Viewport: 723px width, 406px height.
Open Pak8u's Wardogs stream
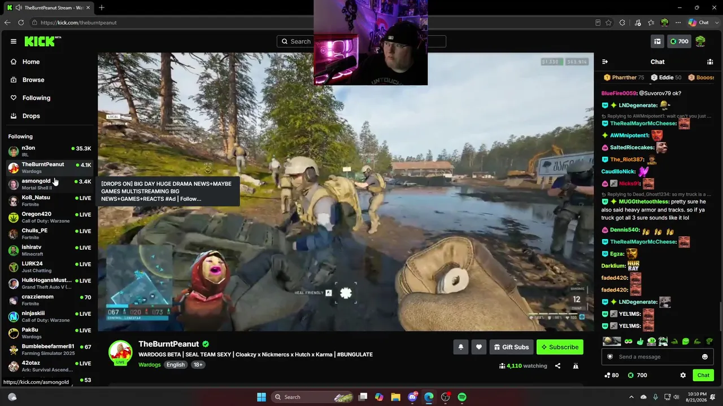coord(50,333)
